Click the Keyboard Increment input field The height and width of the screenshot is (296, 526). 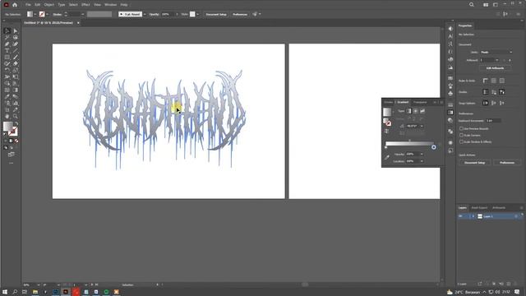point(493,121)
